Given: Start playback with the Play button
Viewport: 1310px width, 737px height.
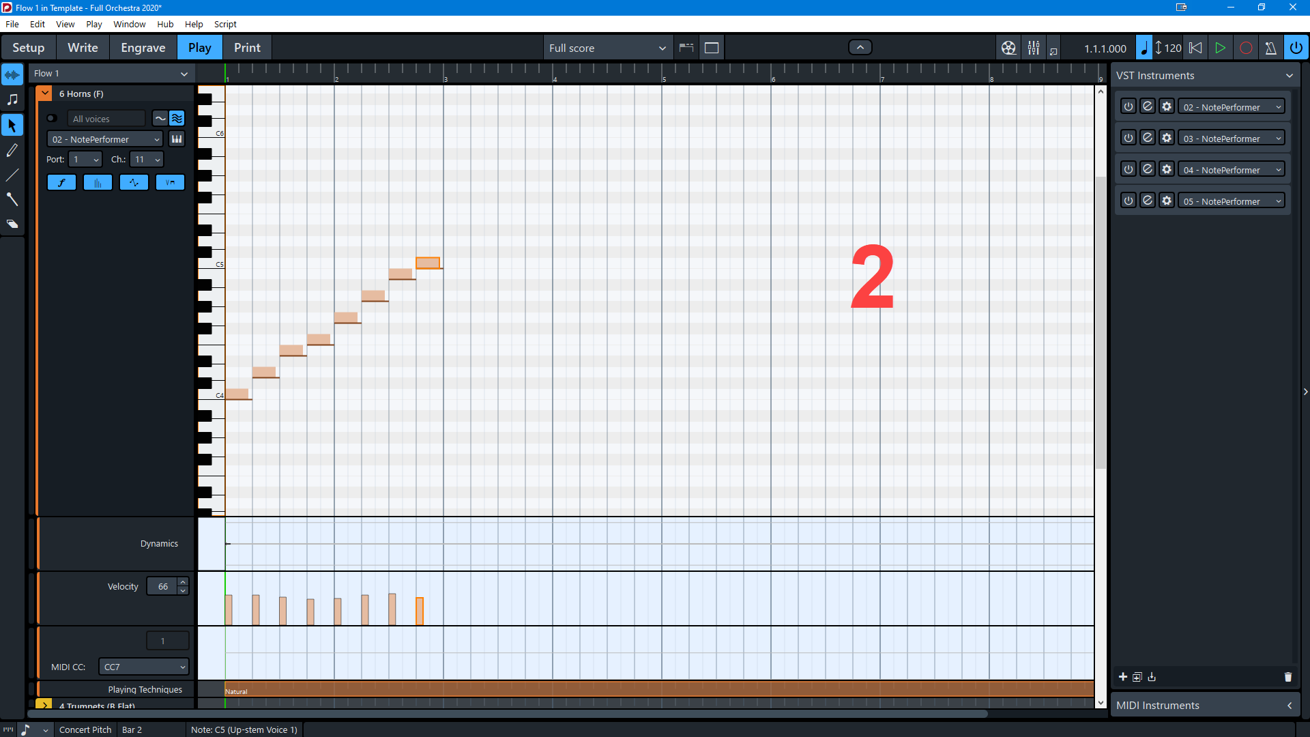Looking at the screenshot, I should pyautogui.click(x=1220, y=48).
